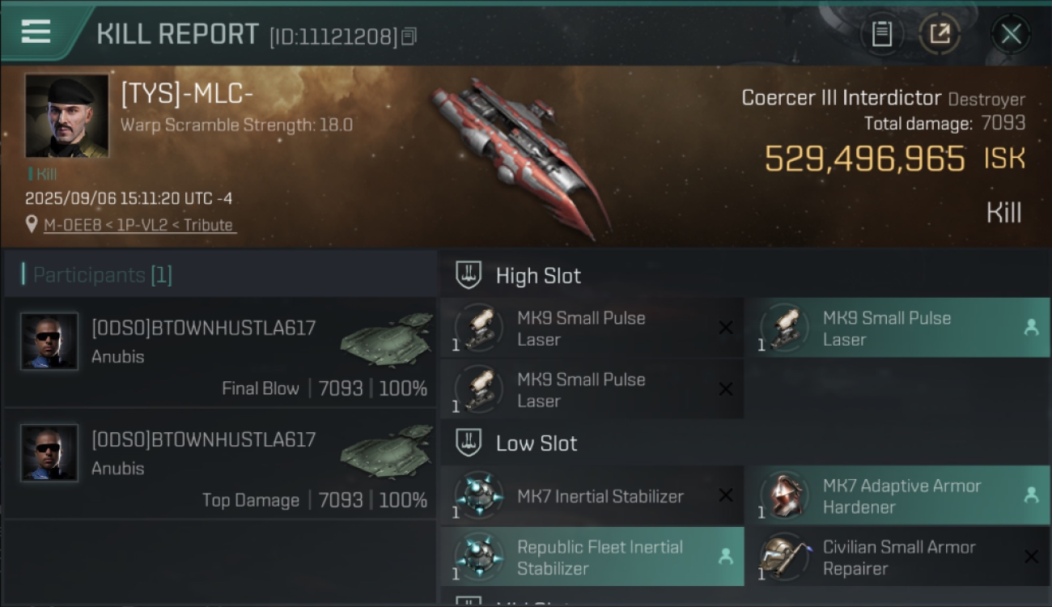Click the Low Slot header icon
Image resolution: width=1052 pixels, height=607 pixels.
(x=469, y=443)
